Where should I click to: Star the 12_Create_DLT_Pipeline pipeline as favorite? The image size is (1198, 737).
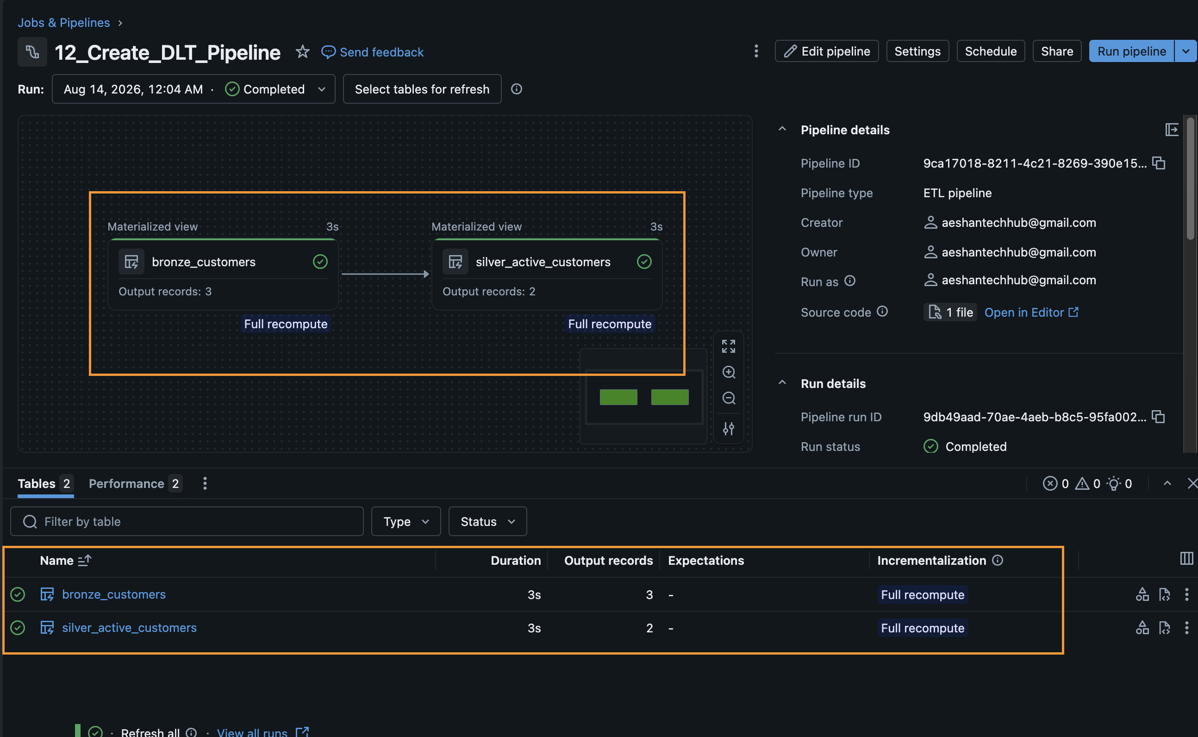(x=302, y=52)
